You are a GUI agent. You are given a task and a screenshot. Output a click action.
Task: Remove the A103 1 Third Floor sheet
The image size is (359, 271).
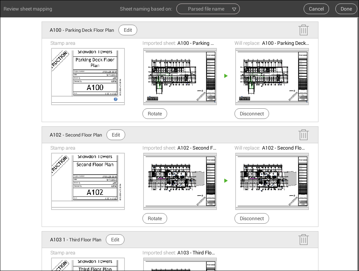(303, 240)
